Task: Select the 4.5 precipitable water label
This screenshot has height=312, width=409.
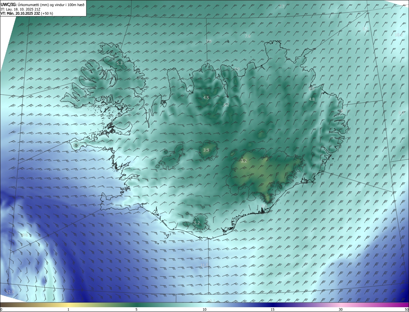Action: point(206,98)
